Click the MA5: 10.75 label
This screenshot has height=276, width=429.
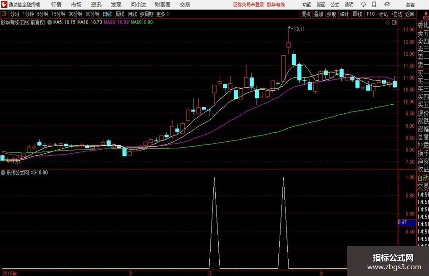click(x=64, y=22)
